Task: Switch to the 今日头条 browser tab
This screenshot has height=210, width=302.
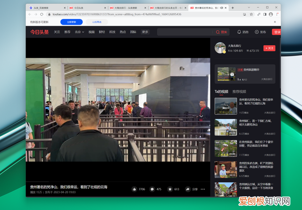Action: click(87, 8)
